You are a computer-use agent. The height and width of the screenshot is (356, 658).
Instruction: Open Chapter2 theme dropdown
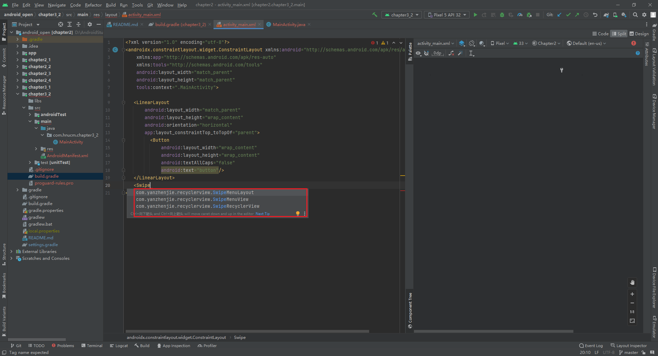point(546,43)
